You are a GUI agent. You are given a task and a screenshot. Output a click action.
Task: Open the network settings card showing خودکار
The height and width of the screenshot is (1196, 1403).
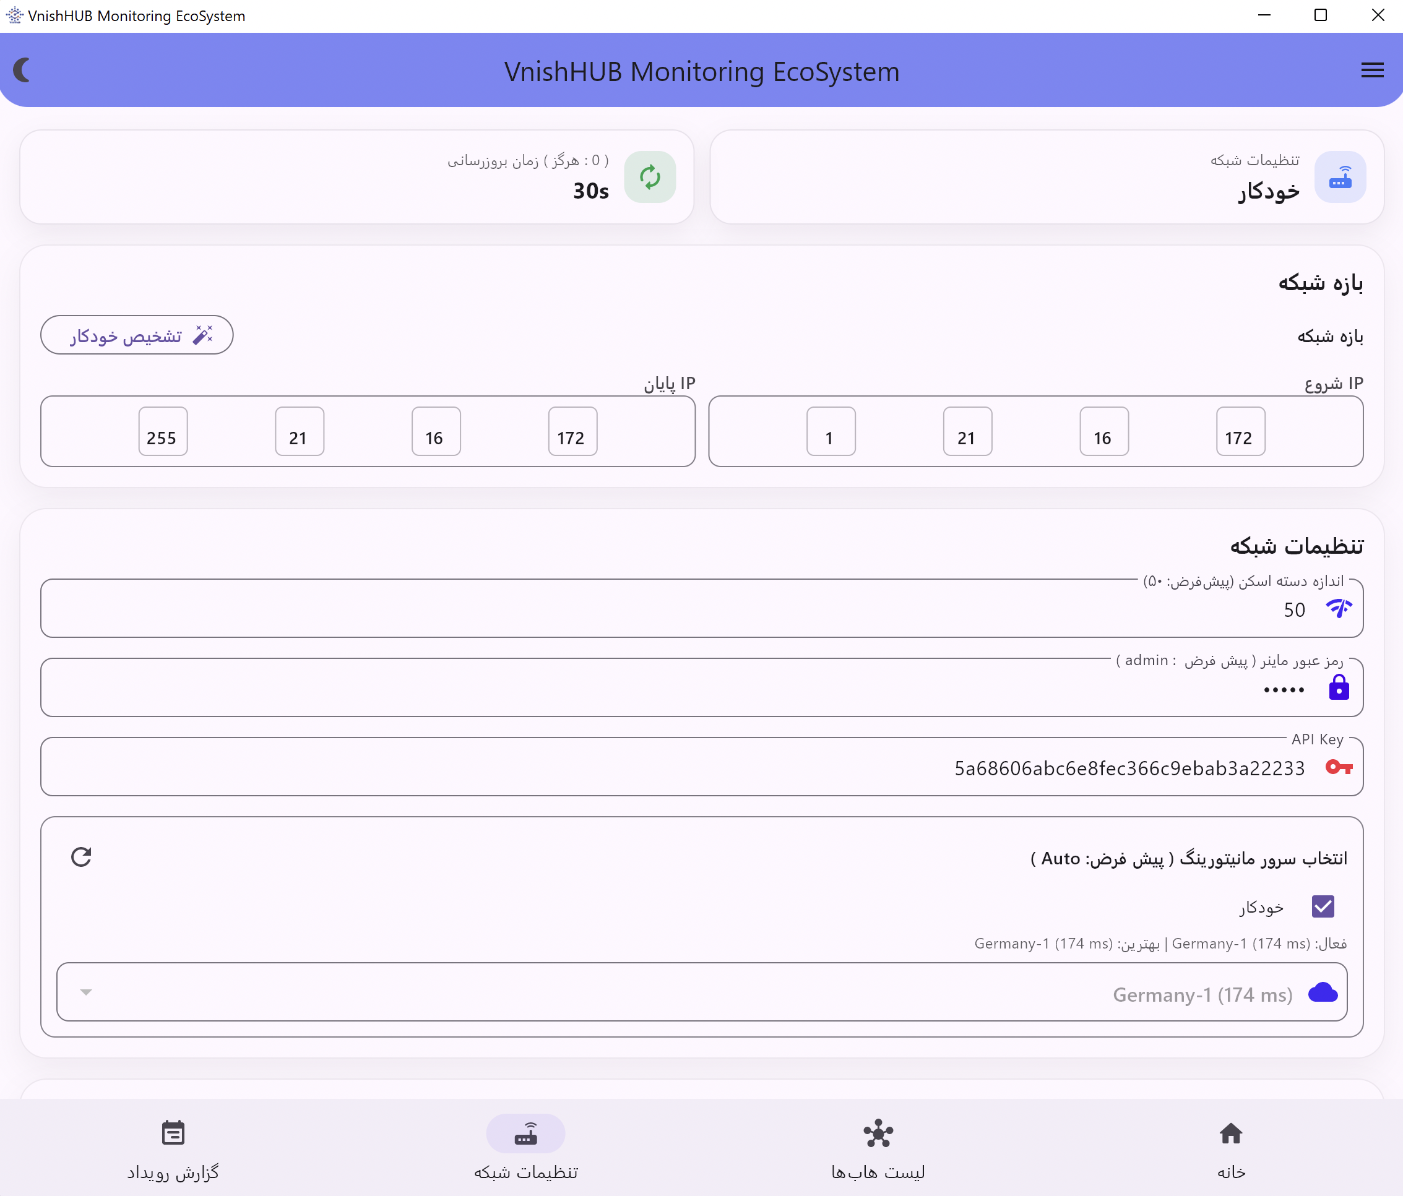(x=1047, y=178)
